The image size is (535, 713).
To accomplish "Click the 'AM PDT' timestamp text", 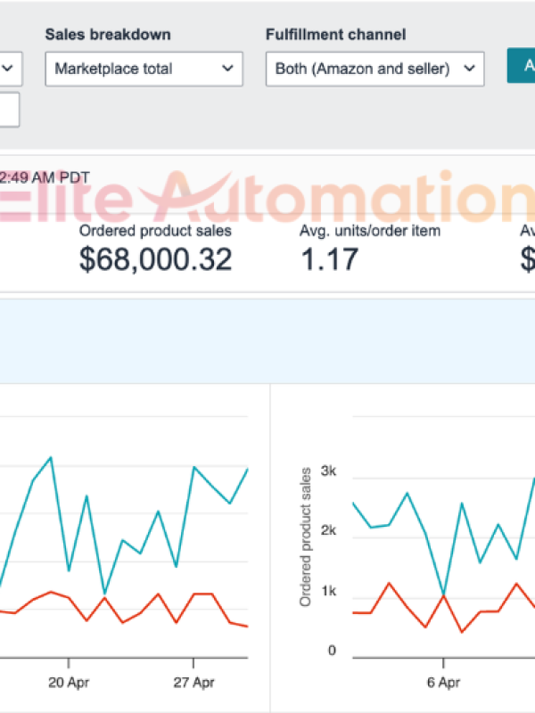I will point(61,177).
